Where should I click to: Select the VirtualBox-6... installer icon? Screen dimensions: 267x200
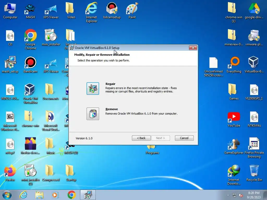click(254, 65)
